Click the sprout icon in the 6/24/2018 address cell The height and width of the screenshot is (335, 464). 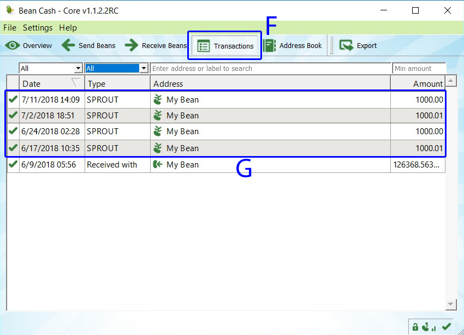158,131
